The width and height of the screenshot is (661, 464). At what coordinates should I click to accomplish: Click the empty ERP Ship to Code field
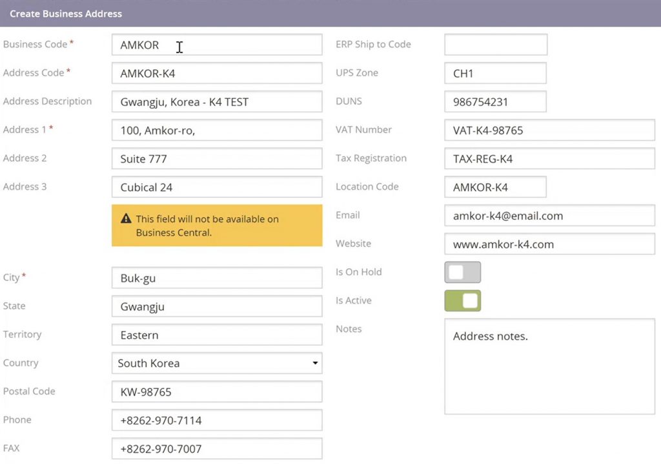coord(495,45)
